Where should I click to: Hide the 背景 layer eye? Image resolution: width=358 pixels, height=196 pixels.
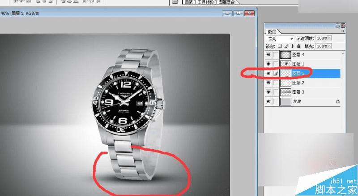pyautogui.click(x=268, y=101)
